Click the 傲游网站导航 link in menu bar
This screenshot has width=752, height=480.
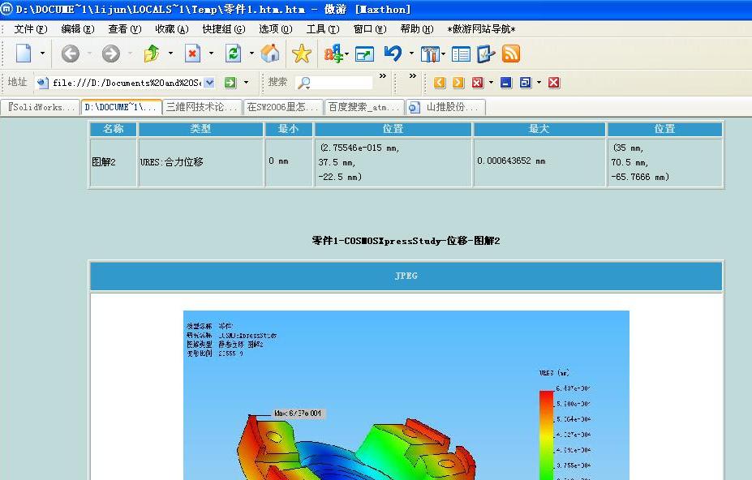point(481,29)
